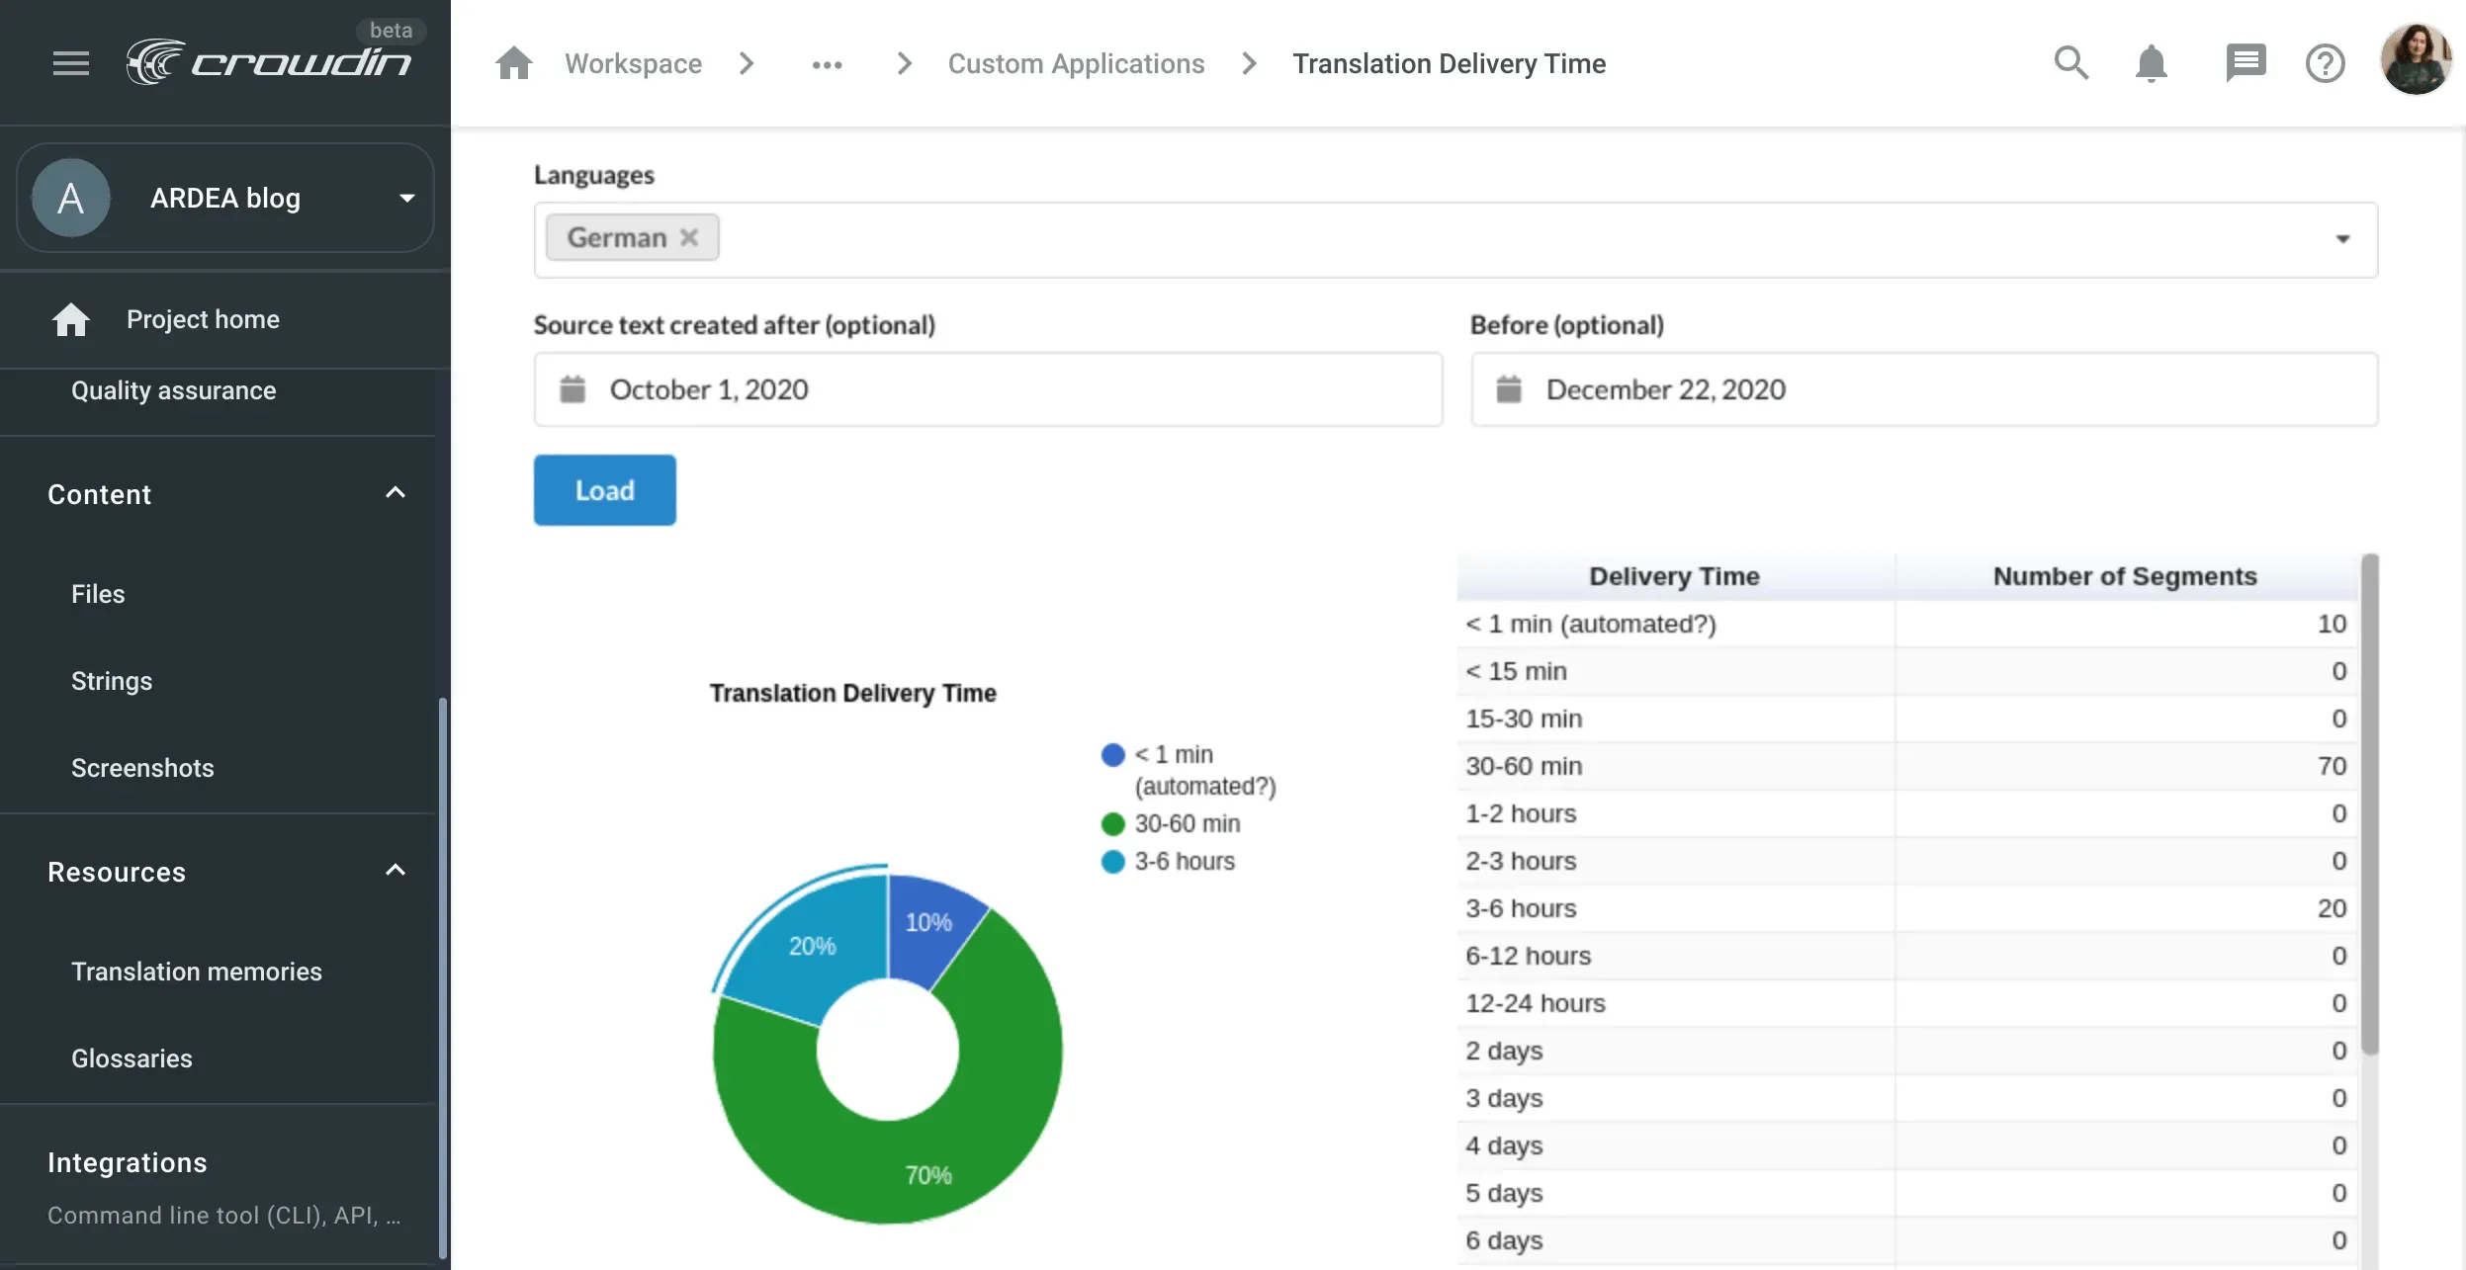Open the search icon in the top bar
Viewport: 2466px width, 1270px height.
2070,62
